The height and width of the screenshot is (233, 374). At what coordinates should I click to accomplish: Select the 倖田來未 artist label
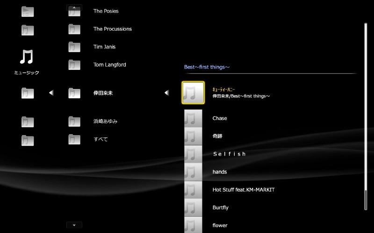click(103, 93)
